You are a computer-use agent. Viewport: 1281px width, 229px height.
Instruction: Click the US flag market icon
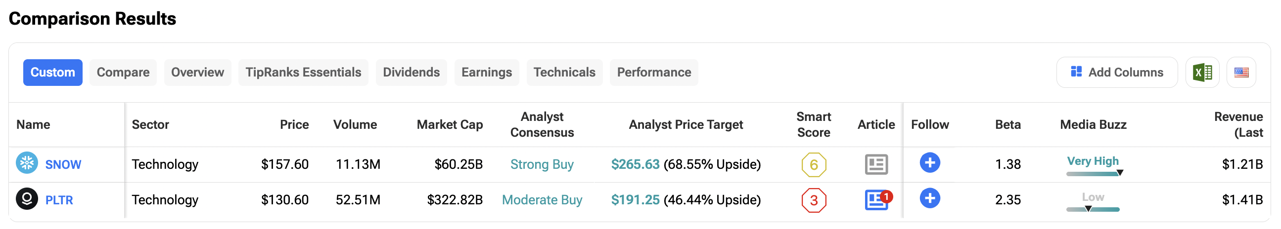[x=1241, y=73]
